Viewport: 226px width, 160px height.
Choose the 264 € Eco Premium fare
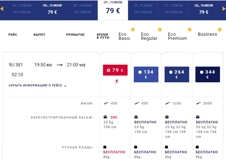[x=177, y=74]
